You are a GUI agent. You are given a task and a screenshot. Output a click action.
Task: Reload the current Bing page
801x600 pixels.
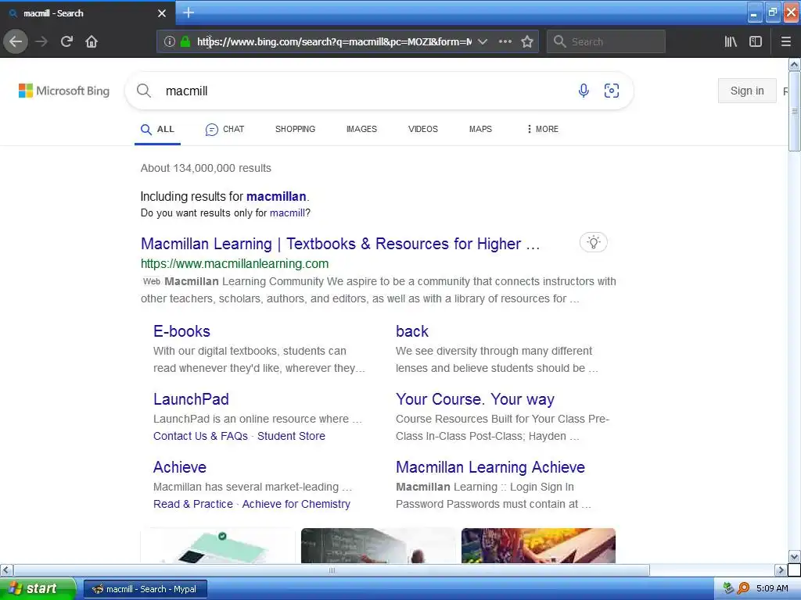point(67,41)
